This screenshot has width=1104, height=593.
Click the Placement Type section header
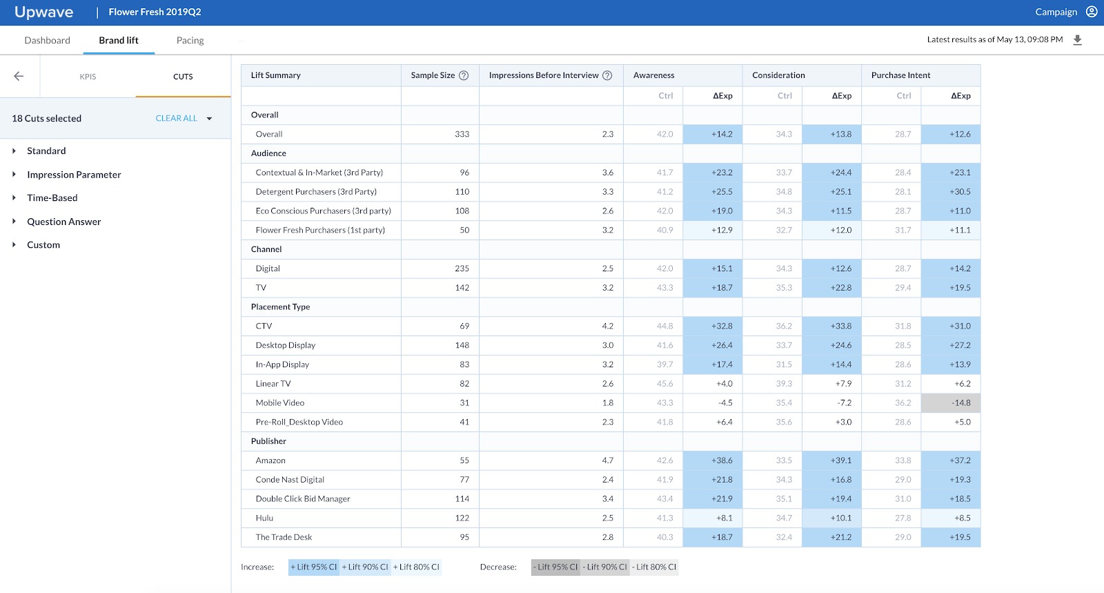pyautogui.click(x=280, y=307)
